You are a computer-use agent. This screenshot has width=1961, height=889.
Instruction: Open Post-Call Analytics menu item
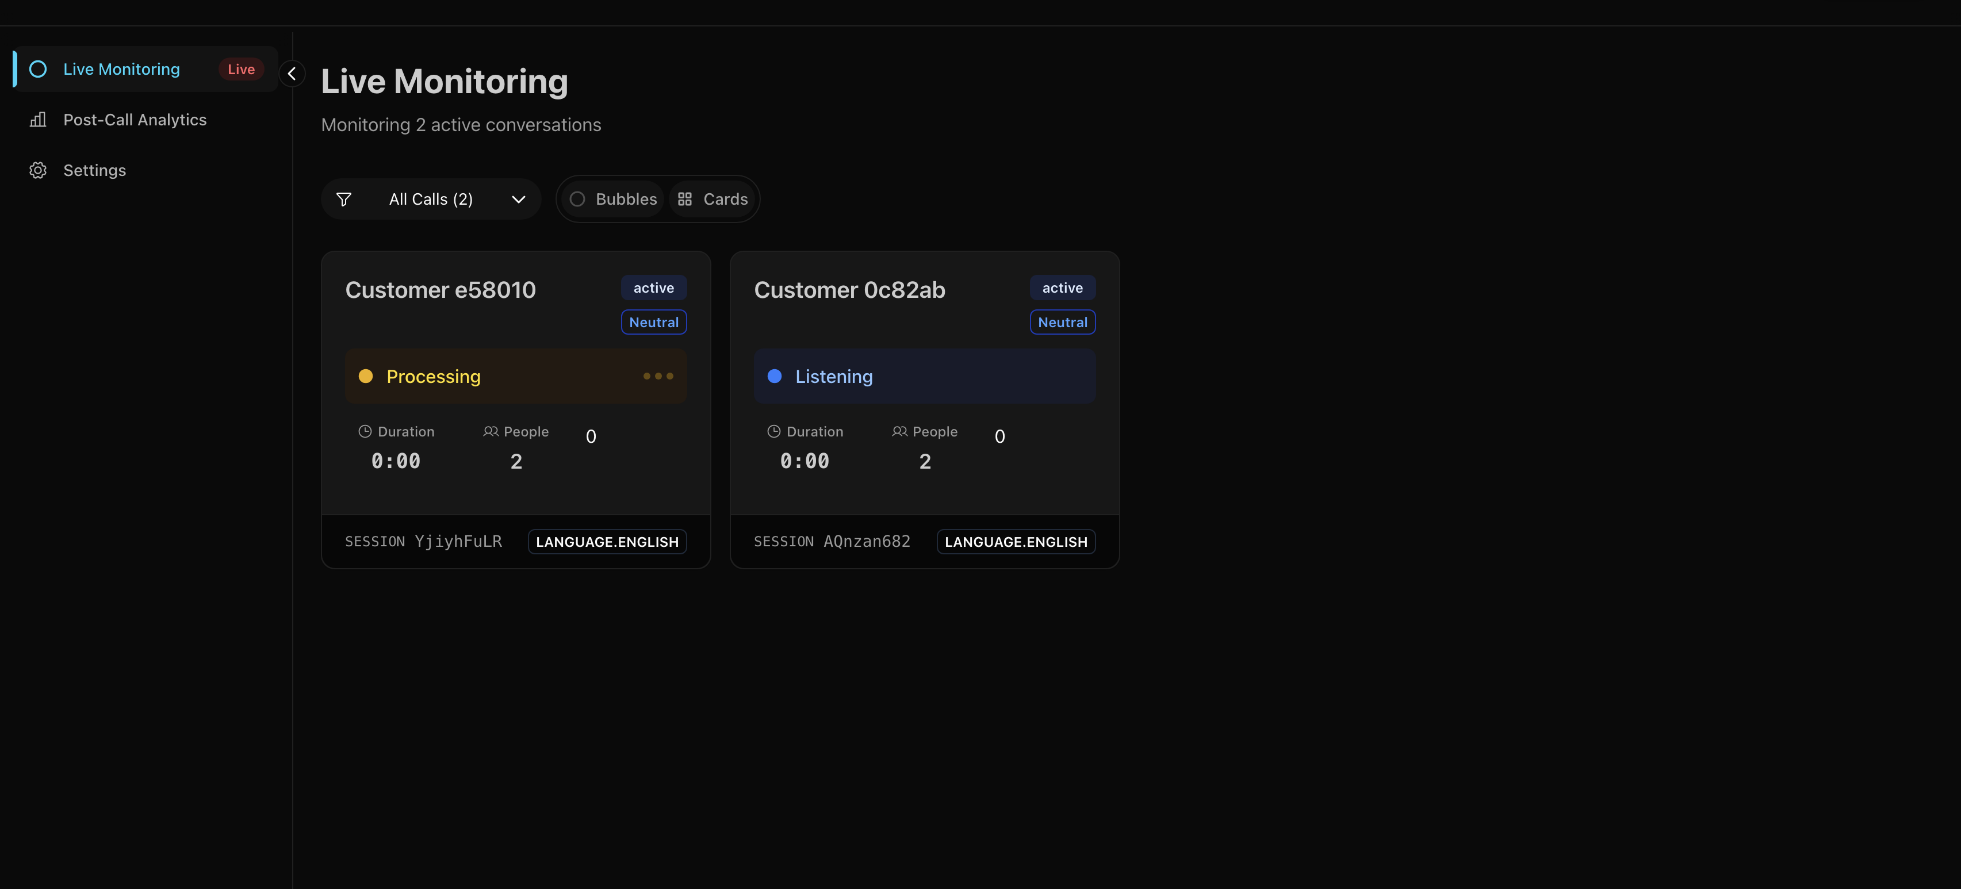135,120
